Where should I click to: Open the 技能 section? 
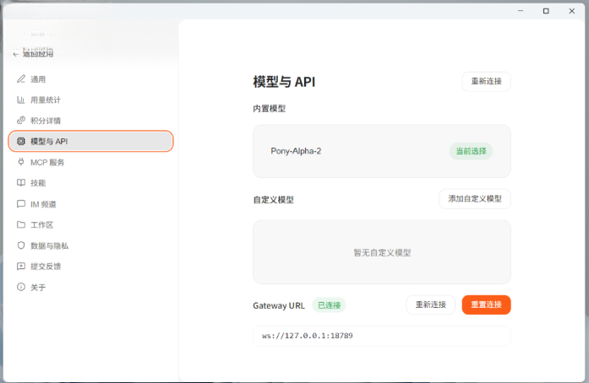pos(90,183)
